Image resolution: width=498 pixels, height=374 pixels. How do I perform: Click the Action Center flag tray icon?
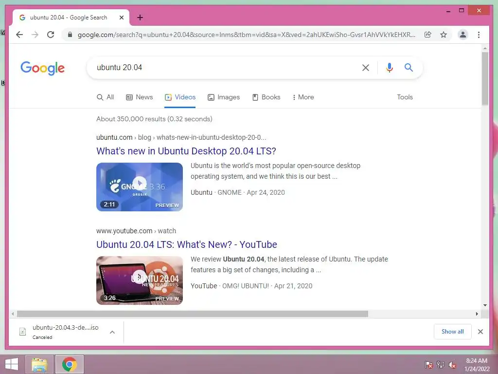[x=428, y=365]
